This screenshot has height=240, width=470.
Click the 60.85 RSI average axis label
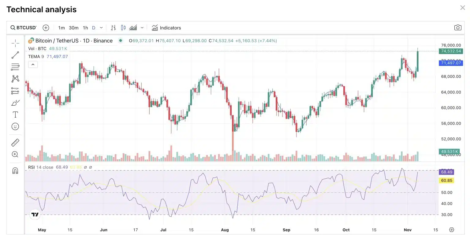[x=446, y=180]
